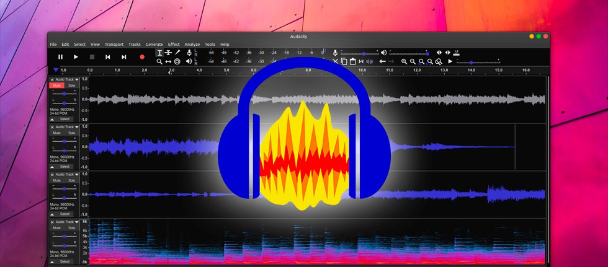Select the Time Shift tool
The width and height of the screenshot is (608, 267).
click(x=168, y=61)
